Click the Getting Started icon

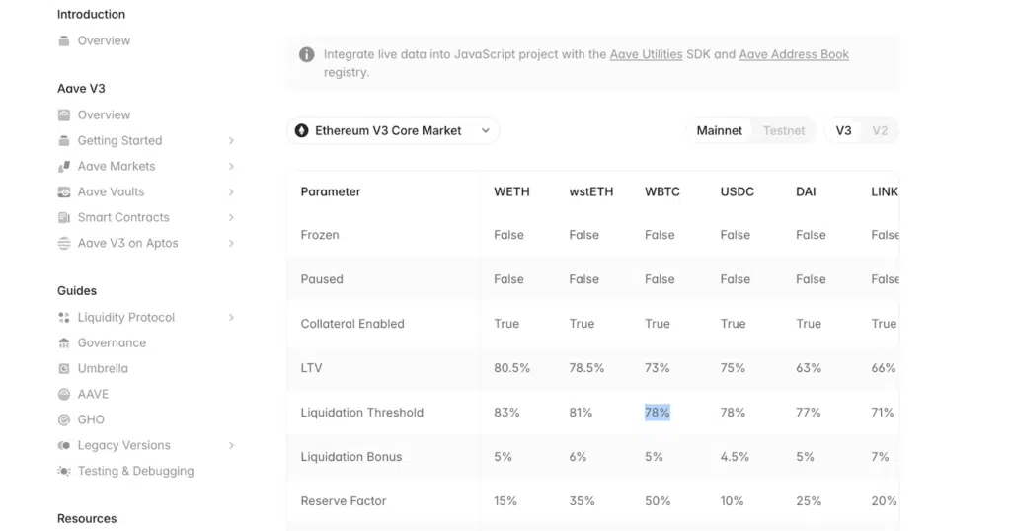coord(64,140)
